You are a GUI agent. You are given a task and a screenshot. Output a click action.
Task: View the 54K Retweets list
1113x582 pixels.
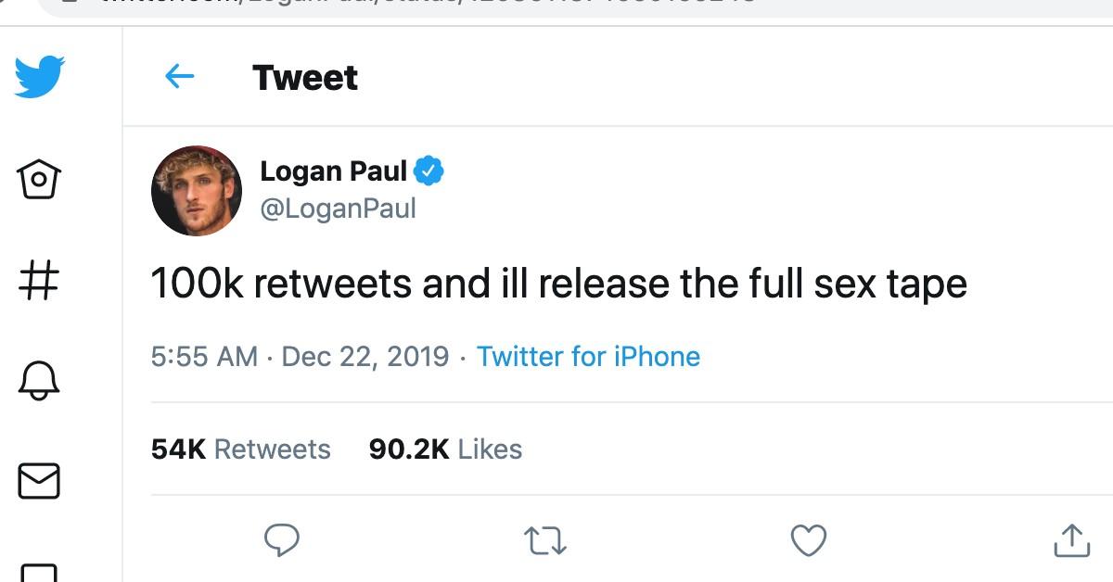pyautogui.click(x=241, y=449)
